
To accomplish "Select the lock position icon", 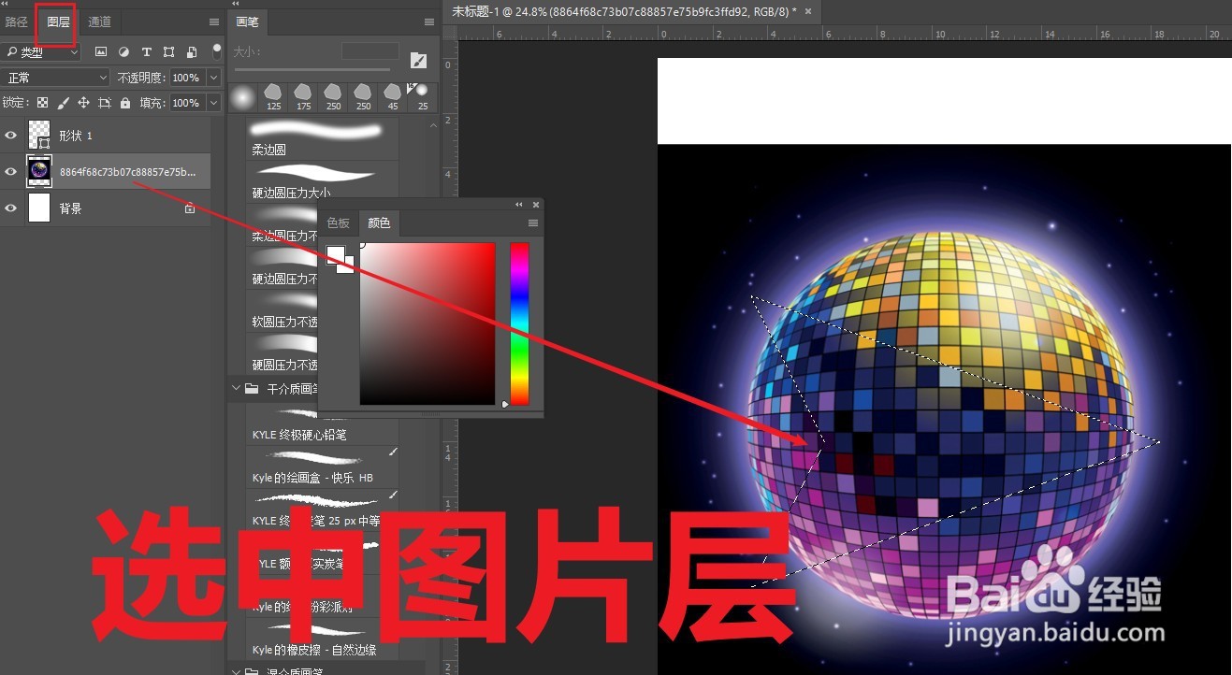I will pyautogui.click(x=84, y=102).
